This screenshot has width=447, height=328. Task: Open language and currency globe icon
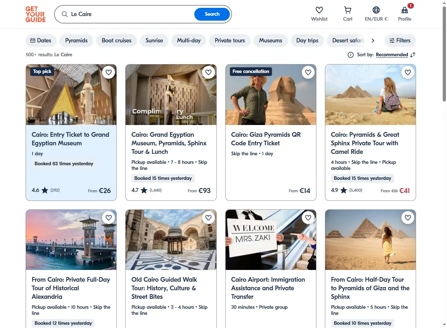[x=376, y=10]
